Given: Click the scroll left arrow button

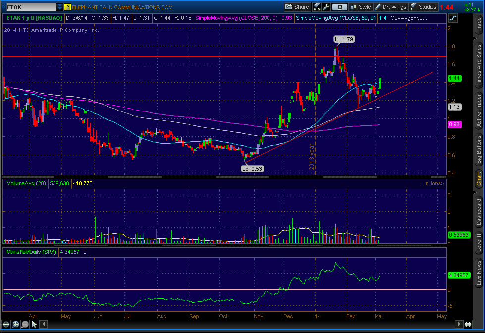Looking at the screenshot, I should coord(44,324).
